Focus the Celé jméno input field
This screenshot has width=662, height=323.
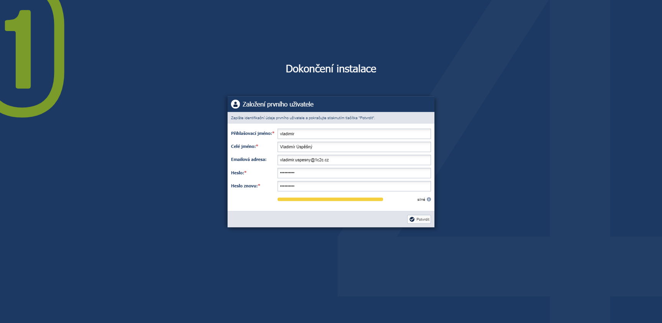tap(354, 147)
